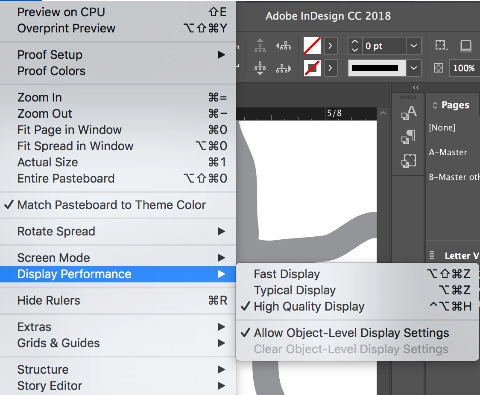This screenshot has width=480, height=395.
Task: Click the Select Content icon in control bar
Action: (x=260, y=68)
